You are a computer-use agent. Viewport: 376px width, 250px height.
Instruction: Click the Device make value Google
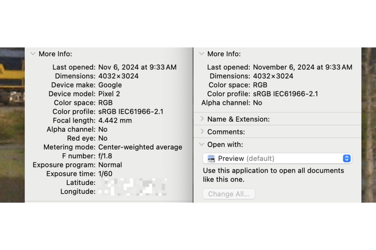click(110, 85)
